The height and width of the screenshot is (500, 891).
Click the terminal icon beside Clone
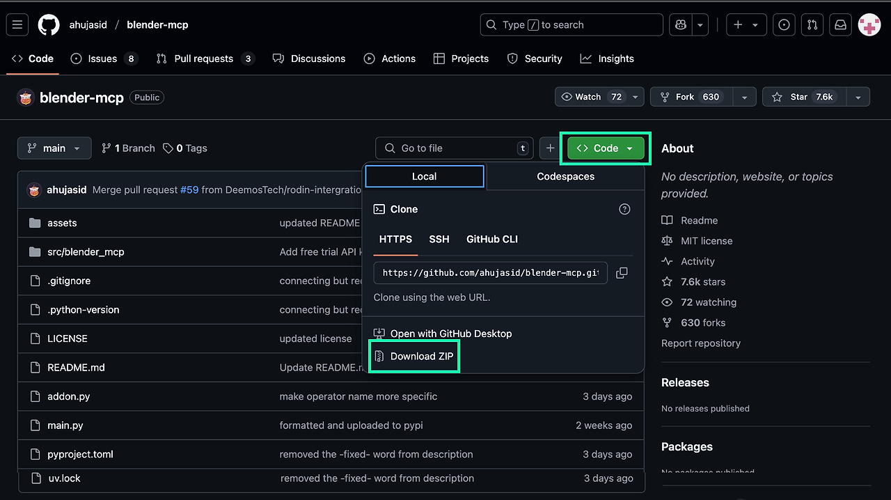click(x=379, y=209)
